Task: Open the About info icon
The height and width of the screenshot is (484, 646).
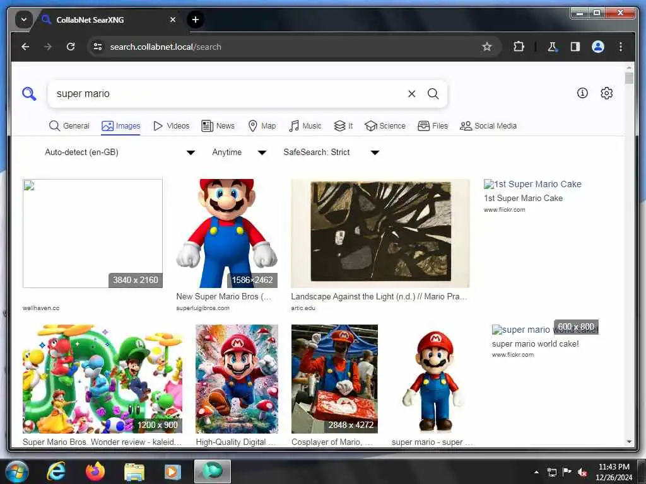Action: [582, 93]
